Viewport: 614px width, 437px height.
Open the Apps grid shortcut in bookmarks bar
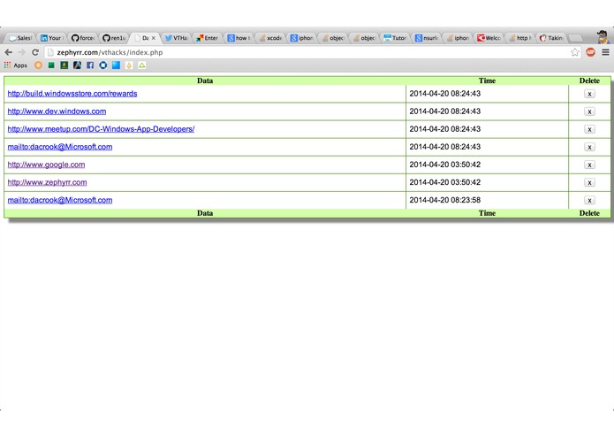(16, 65)
